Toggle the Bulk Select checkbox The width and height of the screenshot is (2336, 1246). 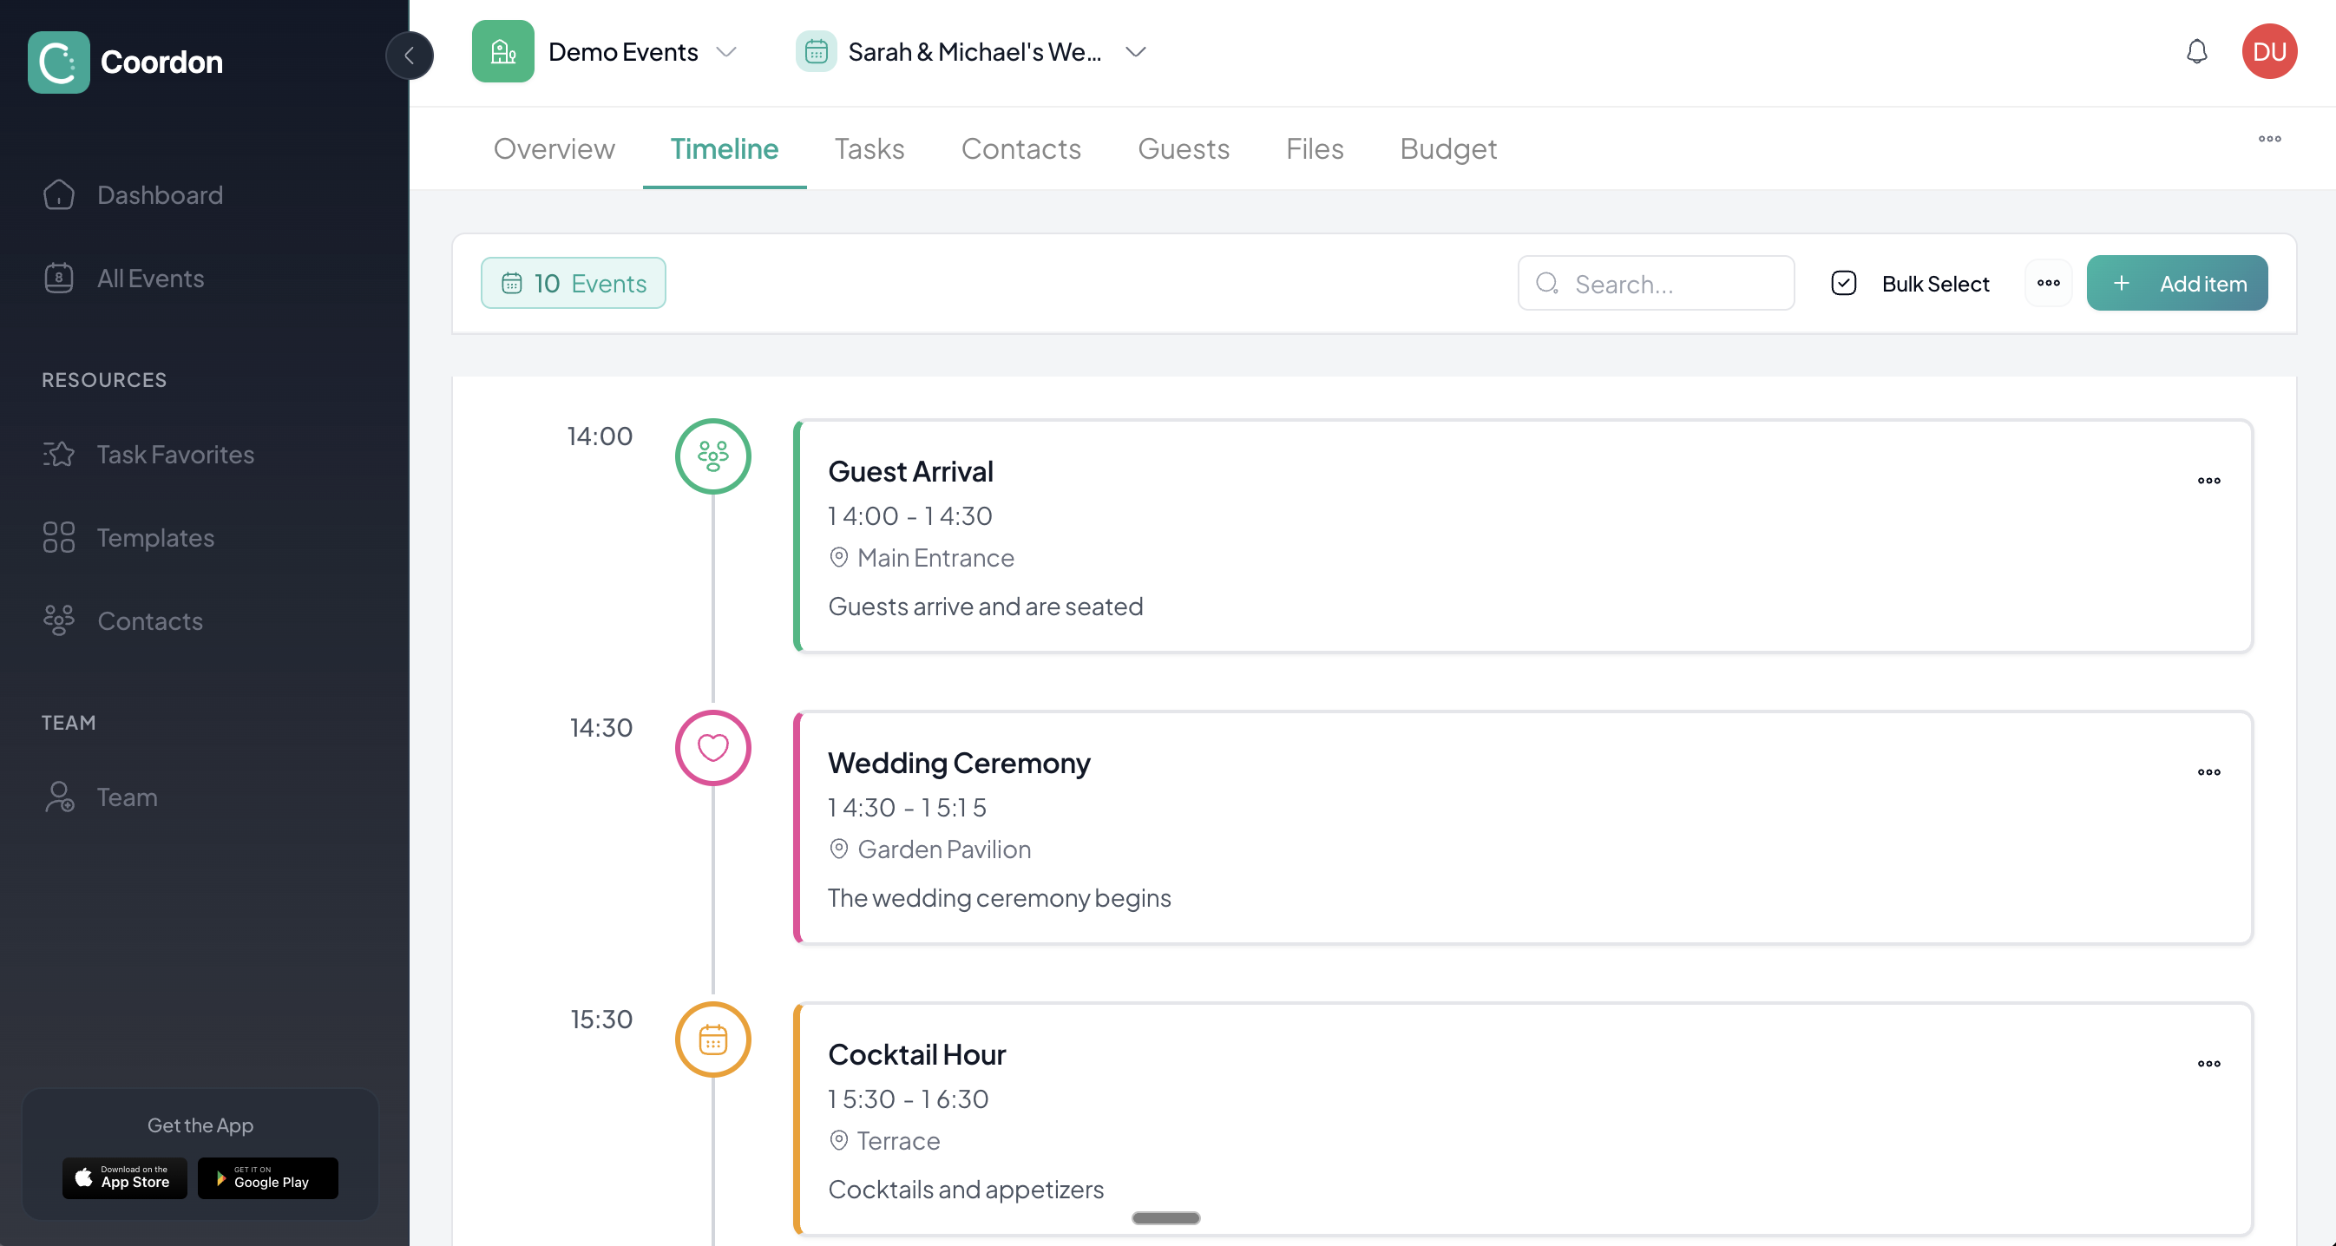tap(1844, 284)
